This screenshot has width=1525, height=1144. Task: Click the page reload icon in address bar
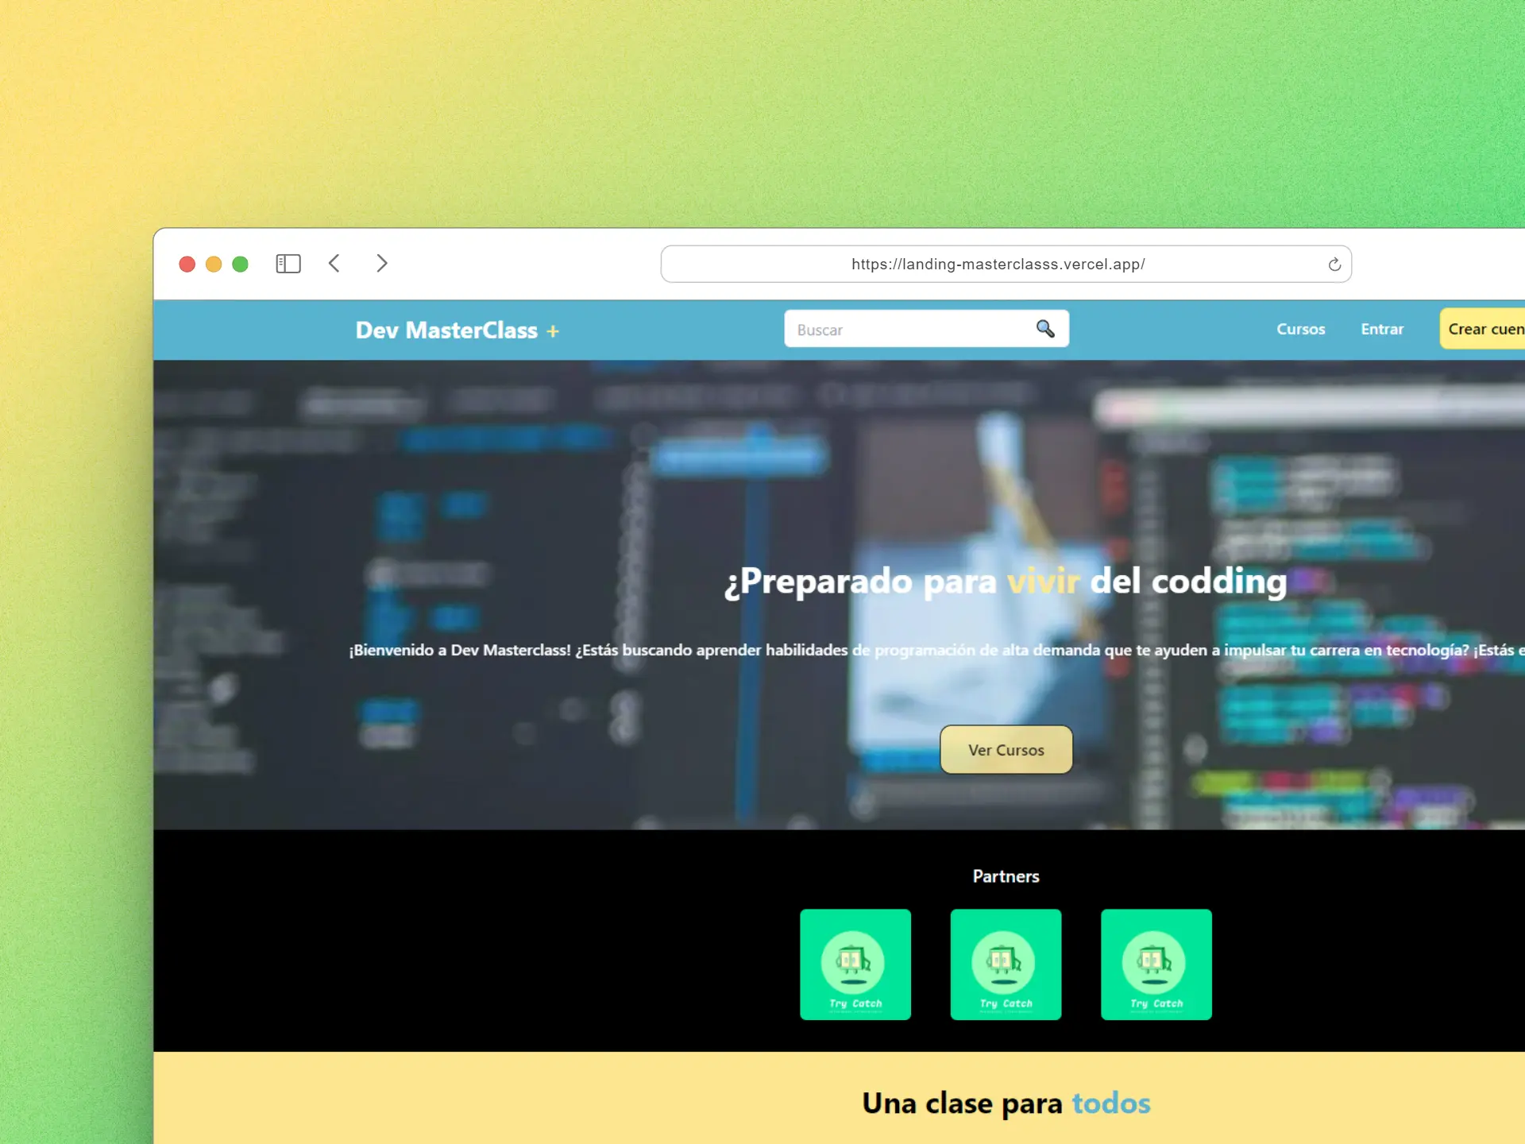coord(1334,263)
